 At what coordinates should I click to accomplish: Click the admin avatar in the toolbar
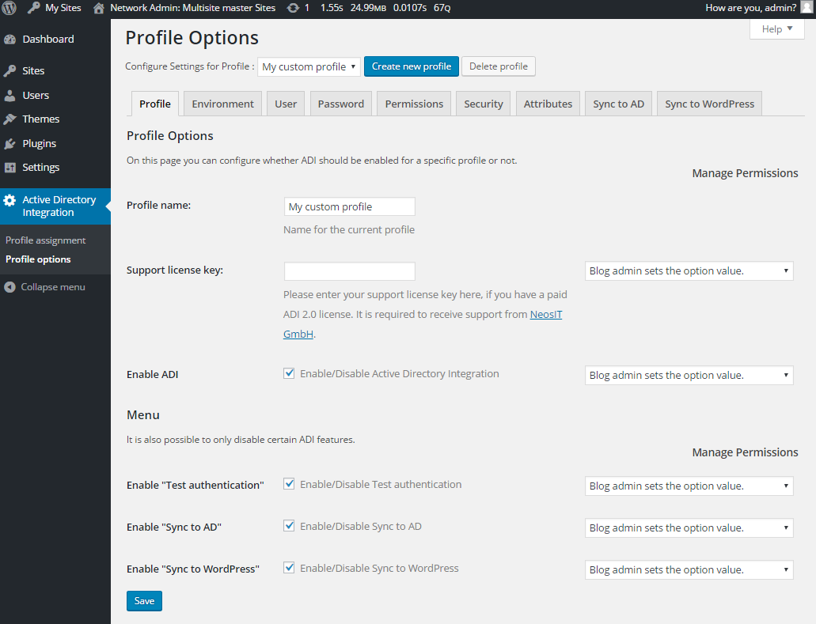807,8
